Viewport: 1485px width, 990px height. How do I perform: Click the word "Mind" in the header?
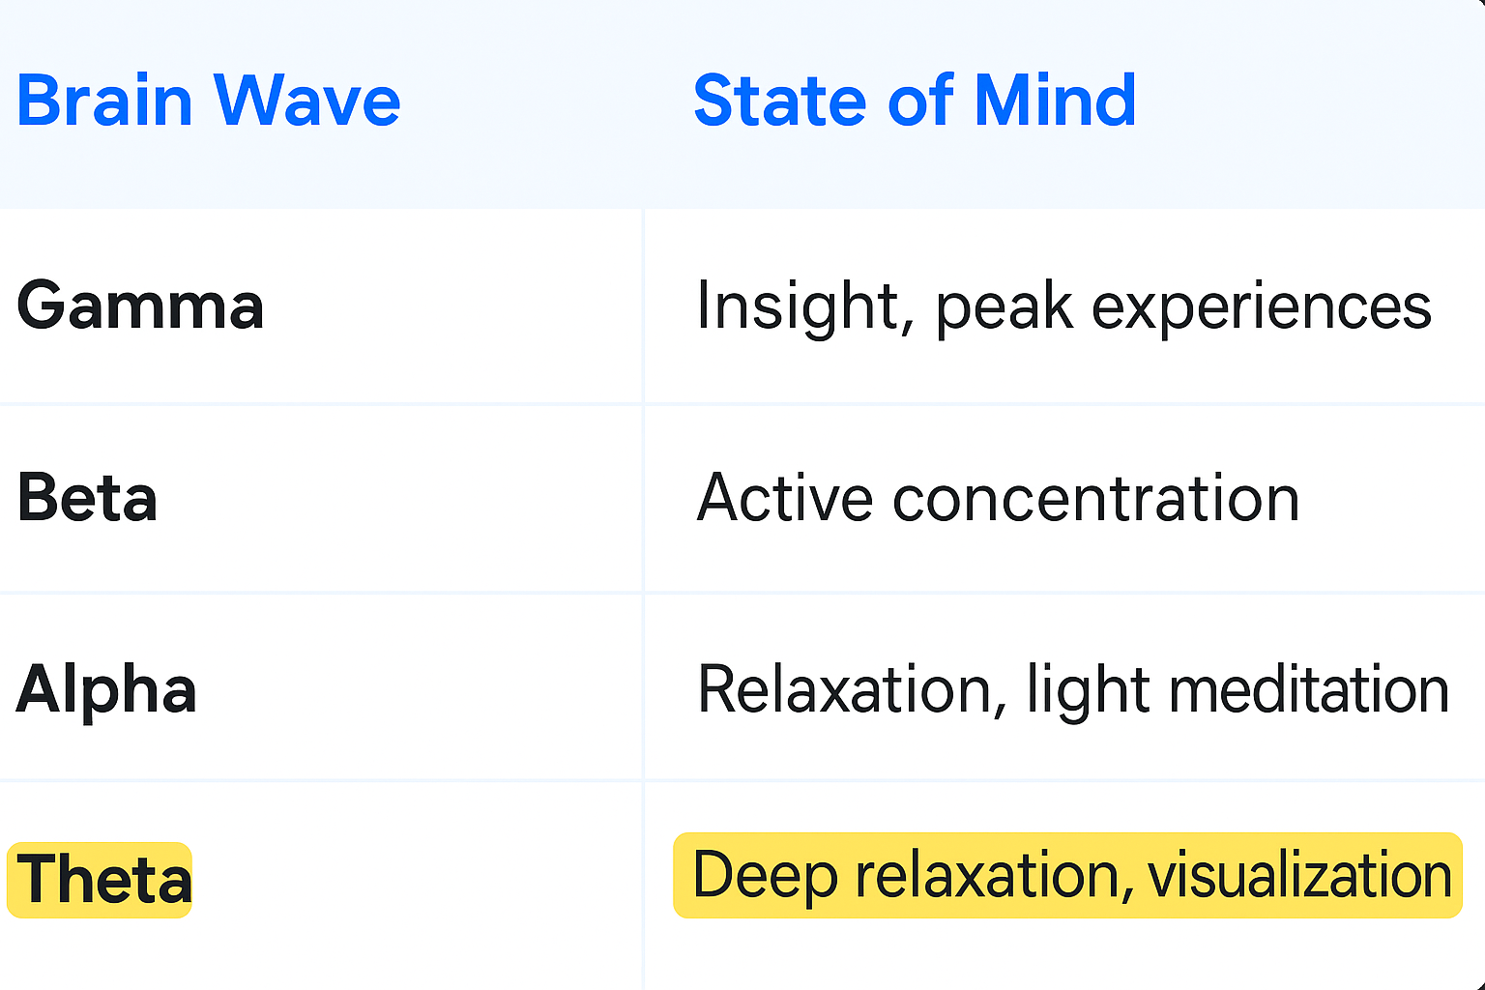click(x=1055, y=101)
